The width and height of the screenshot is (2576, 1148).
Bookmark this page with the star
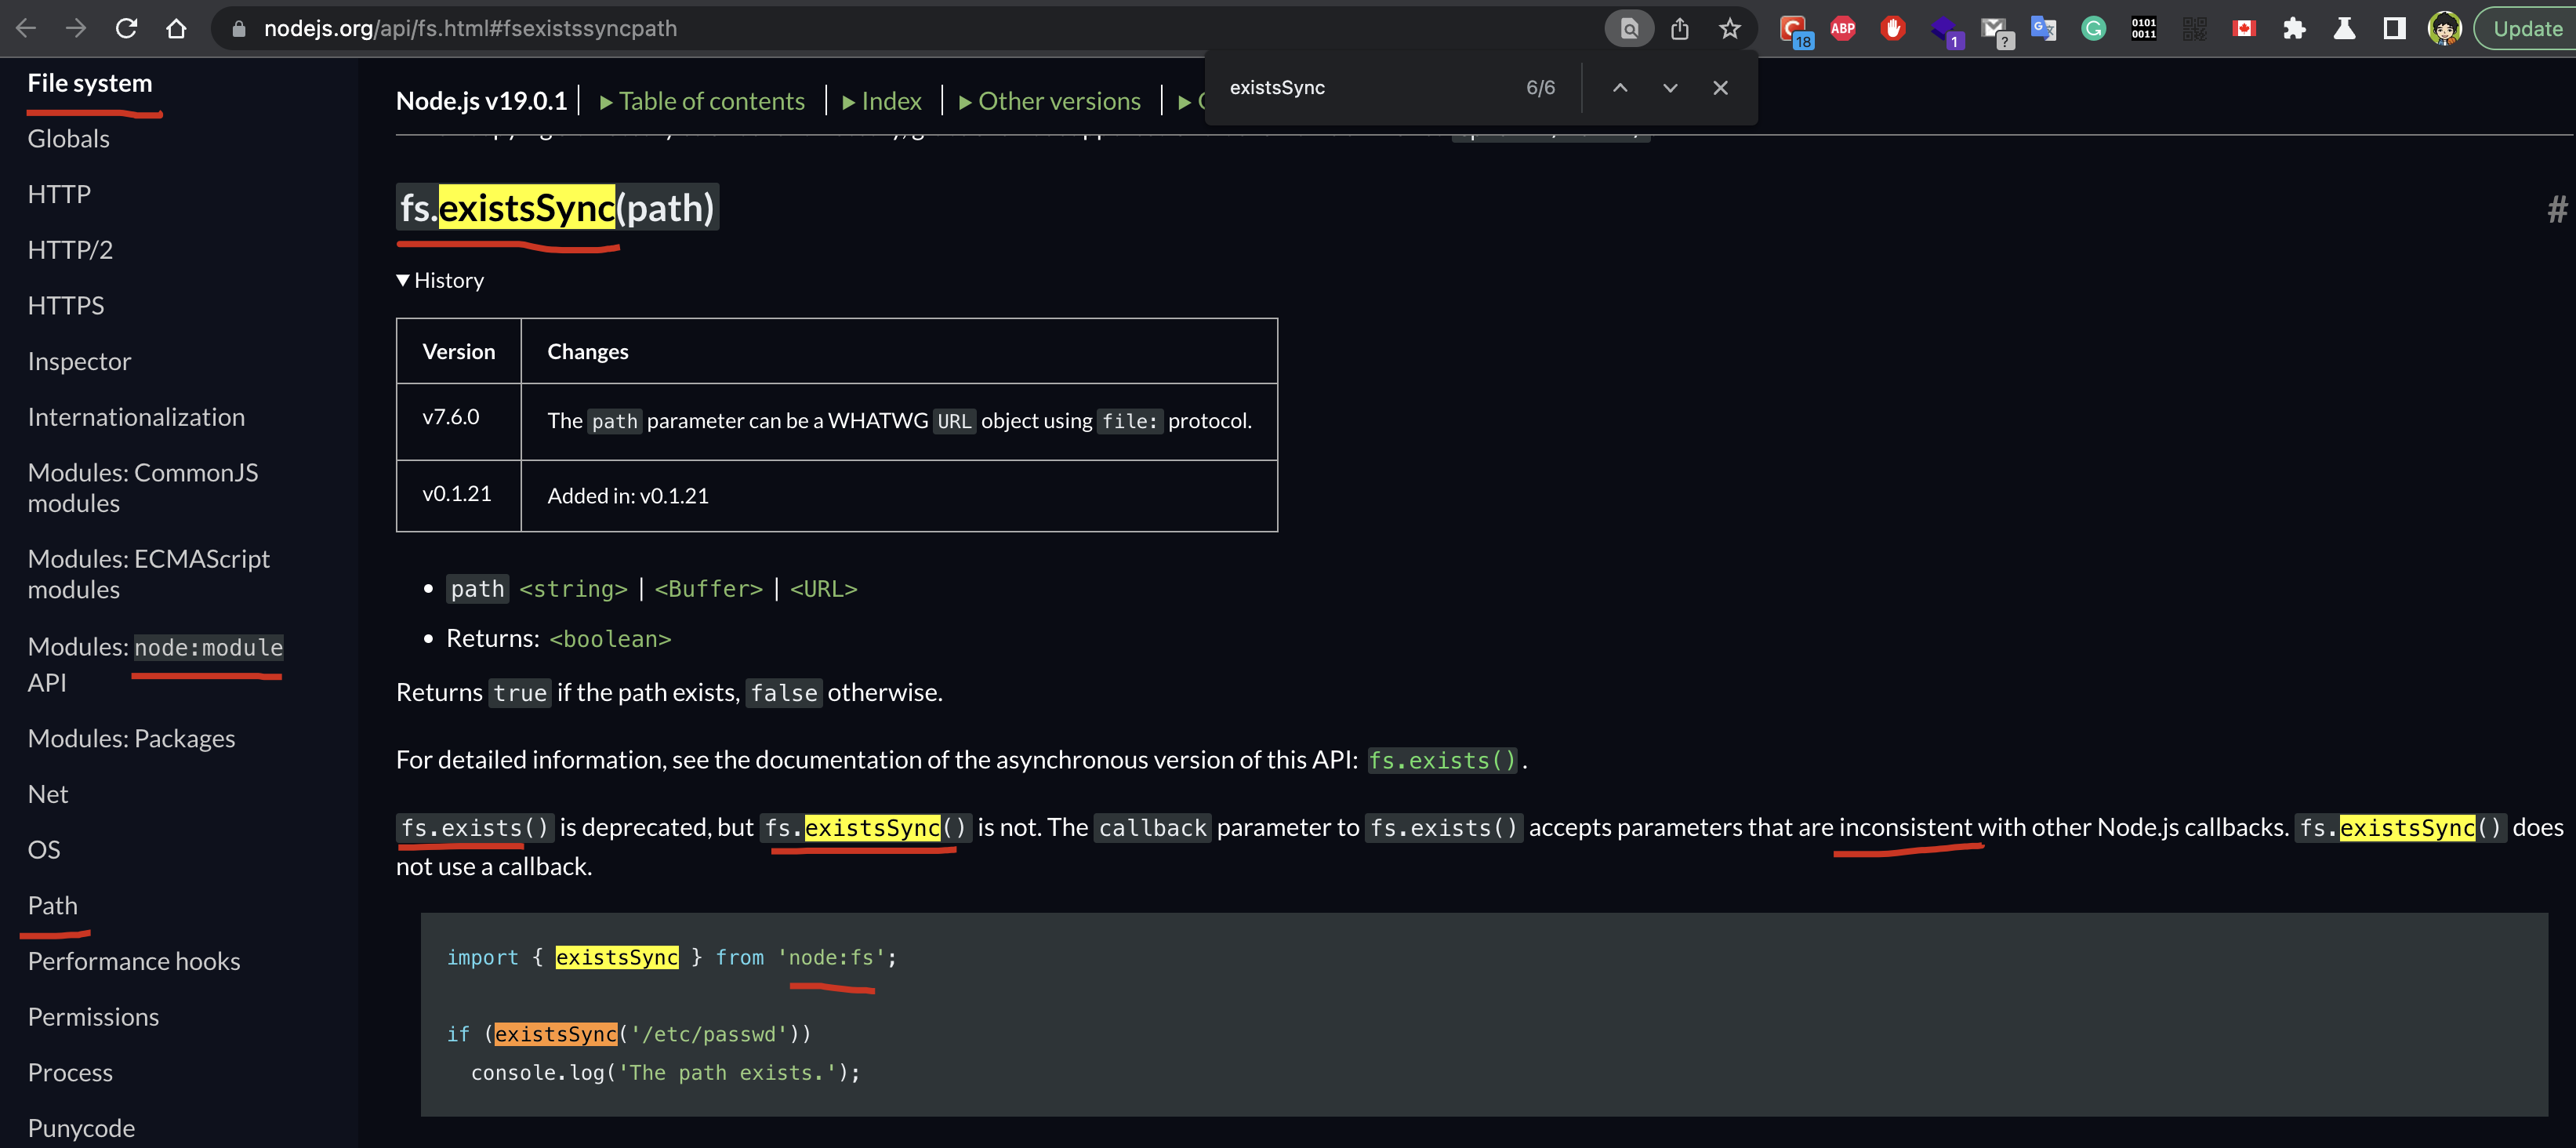pyautogui.click(x=1730, y=29)
